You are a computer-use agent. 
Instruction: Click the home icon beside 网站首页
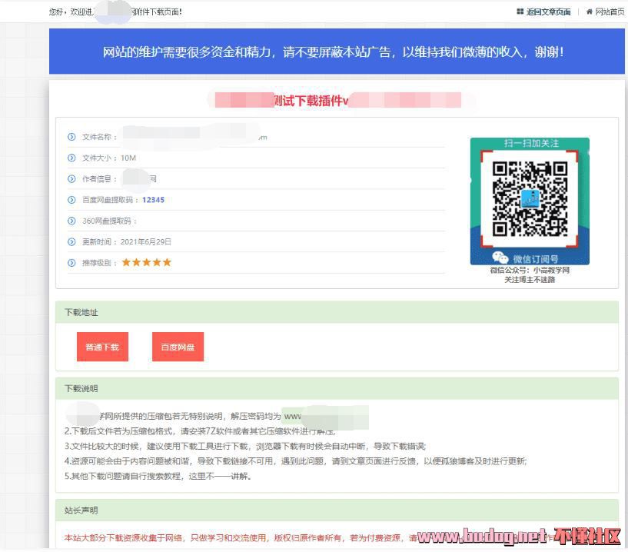tap(589, 12)
